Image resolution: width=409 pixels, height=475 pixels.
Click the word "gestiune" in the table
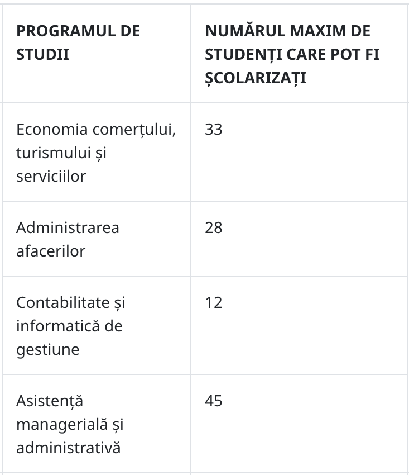[x=48, y=350]
